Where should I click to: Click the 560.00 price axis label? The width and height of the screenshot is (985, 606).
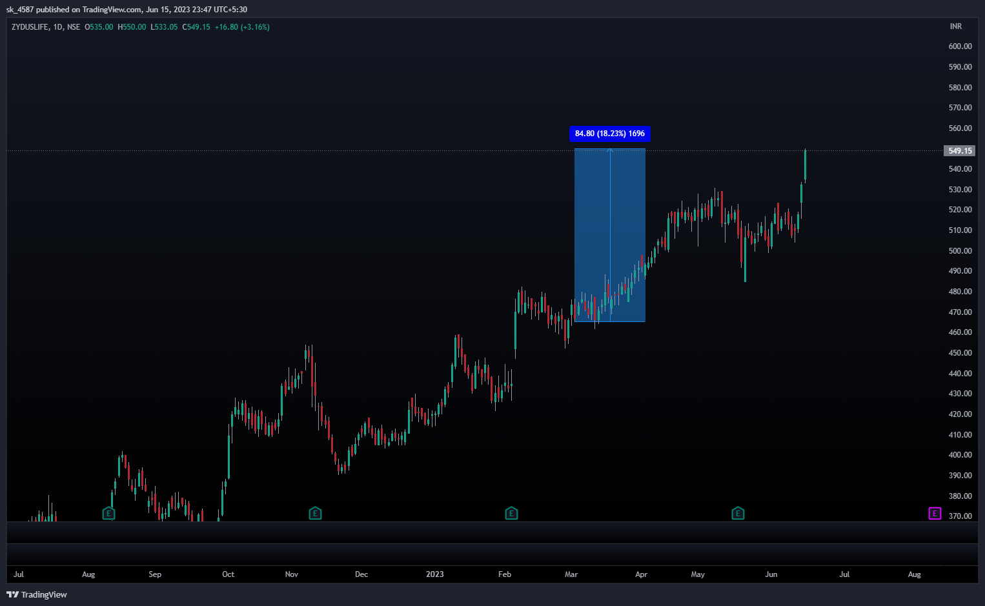(960, 128)
